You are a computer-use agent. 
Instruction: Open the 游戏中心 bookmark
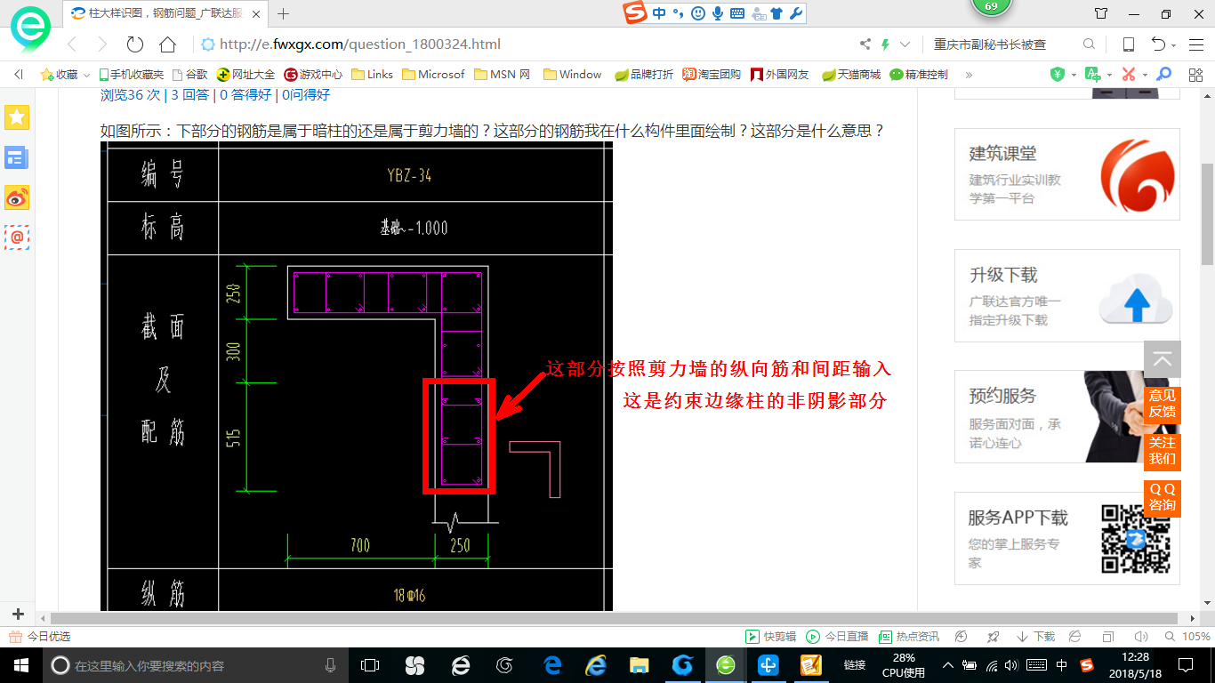(314, 75)
